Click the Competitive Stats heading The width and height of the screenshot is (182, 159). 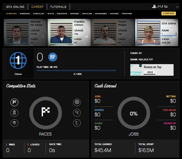21,86
